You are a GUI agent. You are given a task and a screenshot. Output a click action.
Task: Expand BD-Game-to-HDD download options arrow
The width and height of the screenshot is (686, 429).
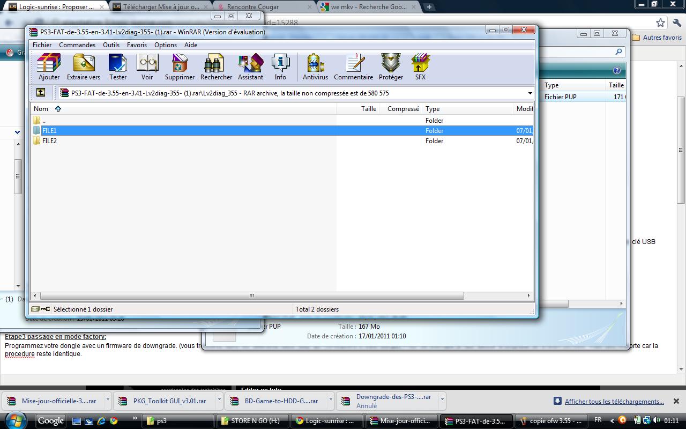tap(331, 400)
